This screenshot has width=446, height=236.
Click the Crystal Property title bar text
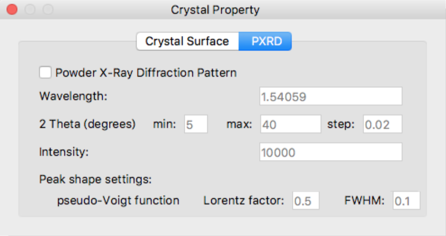click(215, 9)
